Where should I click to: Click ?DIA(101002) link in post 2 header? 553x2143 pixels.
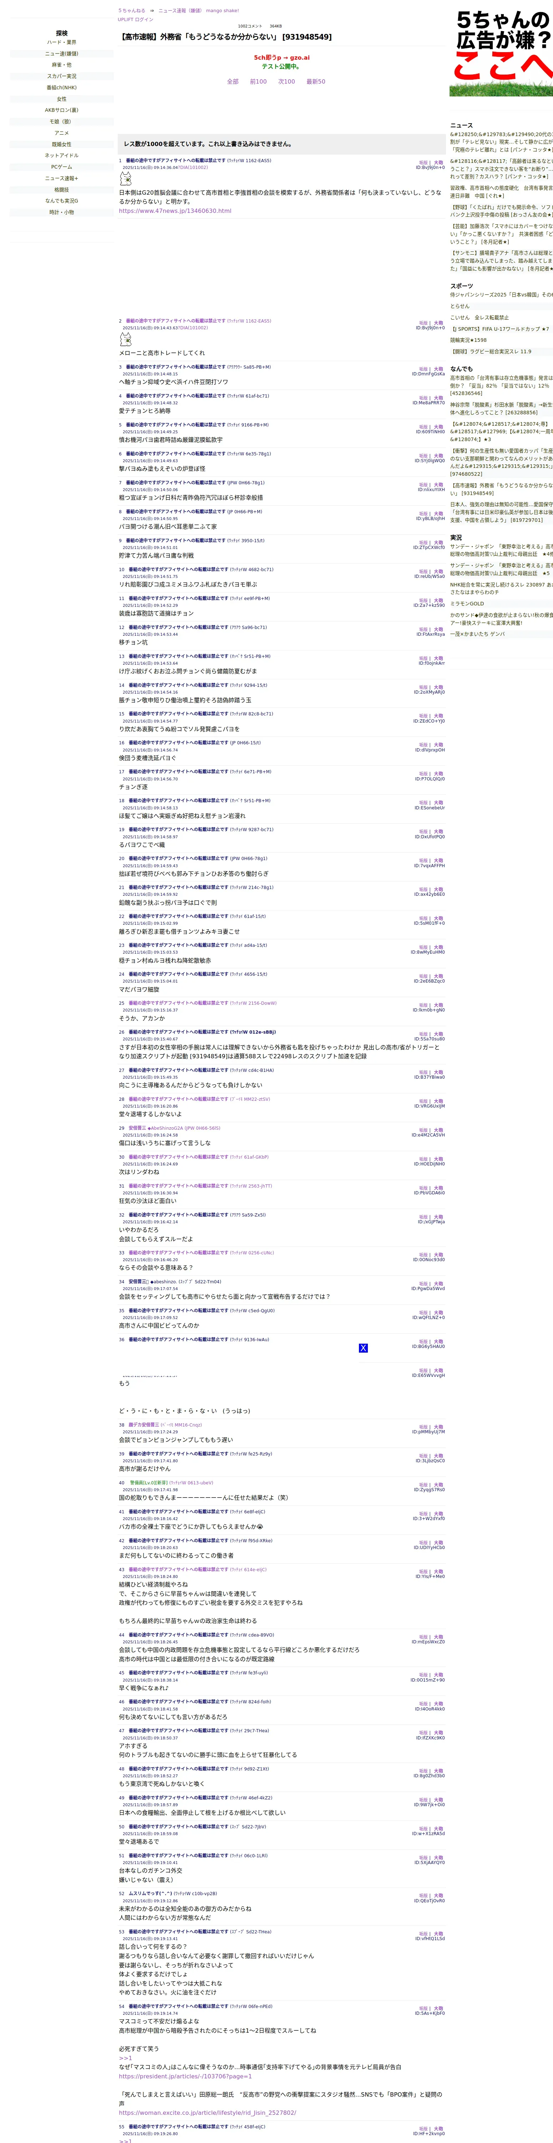[193, 328]
